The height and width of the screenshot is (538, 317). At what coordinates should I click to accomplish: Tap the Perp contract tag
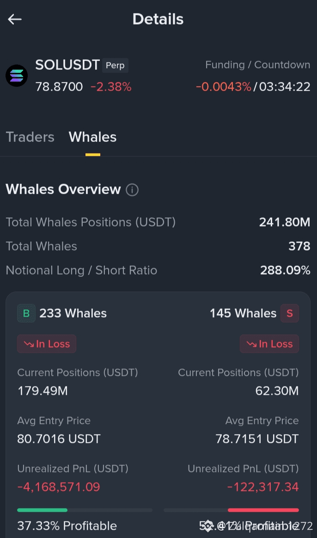click(x=115, y=65)
